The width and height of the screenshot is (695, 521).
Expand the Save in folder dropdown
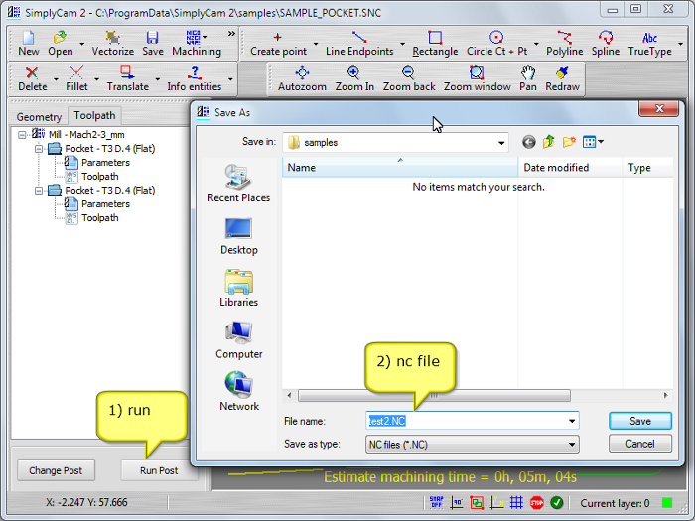click(501, 143)
